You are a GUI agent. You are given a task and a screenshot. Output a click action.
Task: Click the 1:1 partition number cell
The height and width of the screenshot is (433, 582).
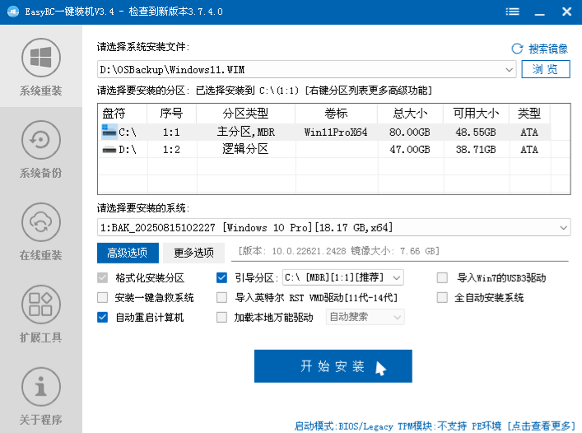point(171,133)
